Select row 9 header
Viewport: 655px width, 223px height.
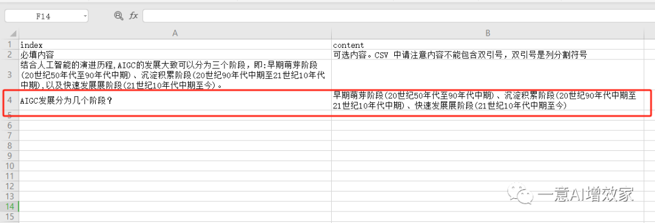click(9, 156)
